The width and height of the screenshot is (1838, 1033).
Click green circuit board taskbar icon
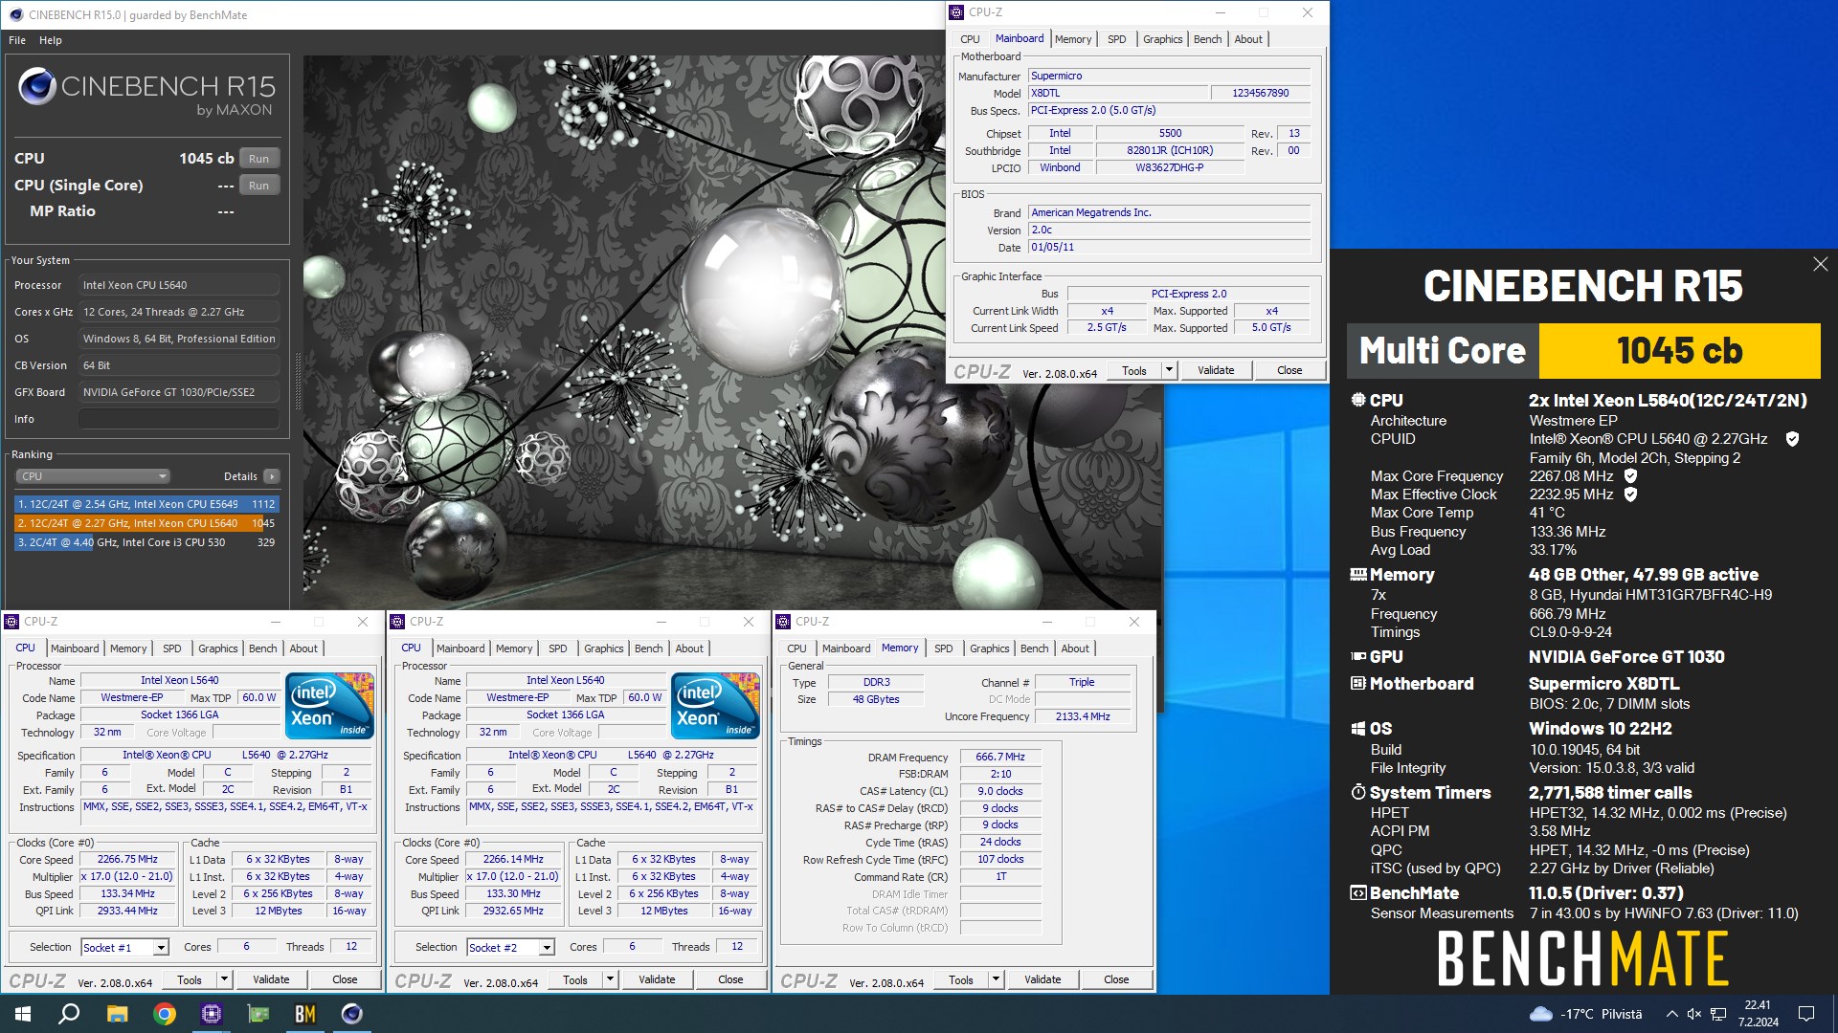258,1014
